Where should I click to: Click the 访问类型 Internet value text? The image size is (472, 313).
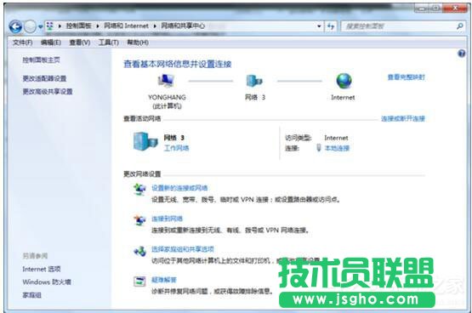point(336,138)
